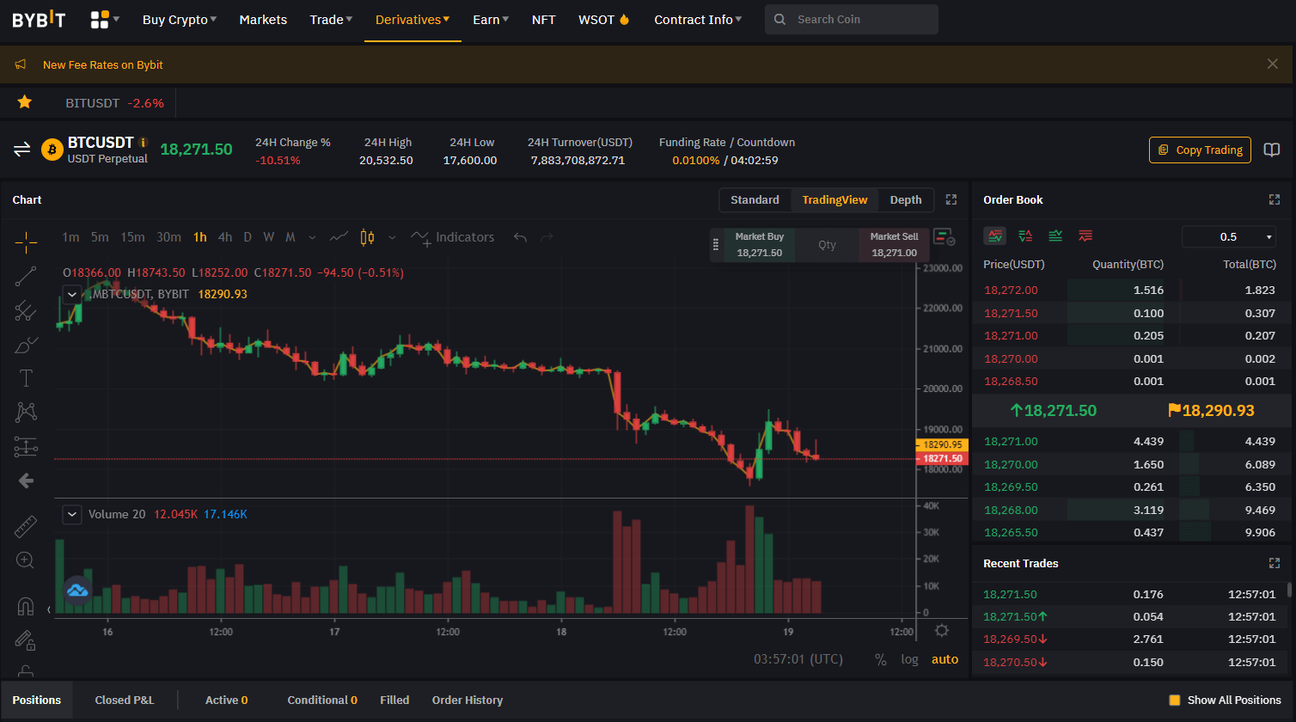Open the Indicators button
Viewport: 1296px width, 722px height.
click(x=452, y=237)
